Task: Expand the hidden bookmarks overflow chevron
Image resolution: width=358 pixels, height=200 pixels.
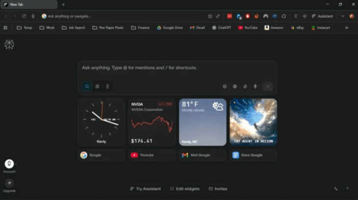Action: pyautogui.click(x=347, y=28)
